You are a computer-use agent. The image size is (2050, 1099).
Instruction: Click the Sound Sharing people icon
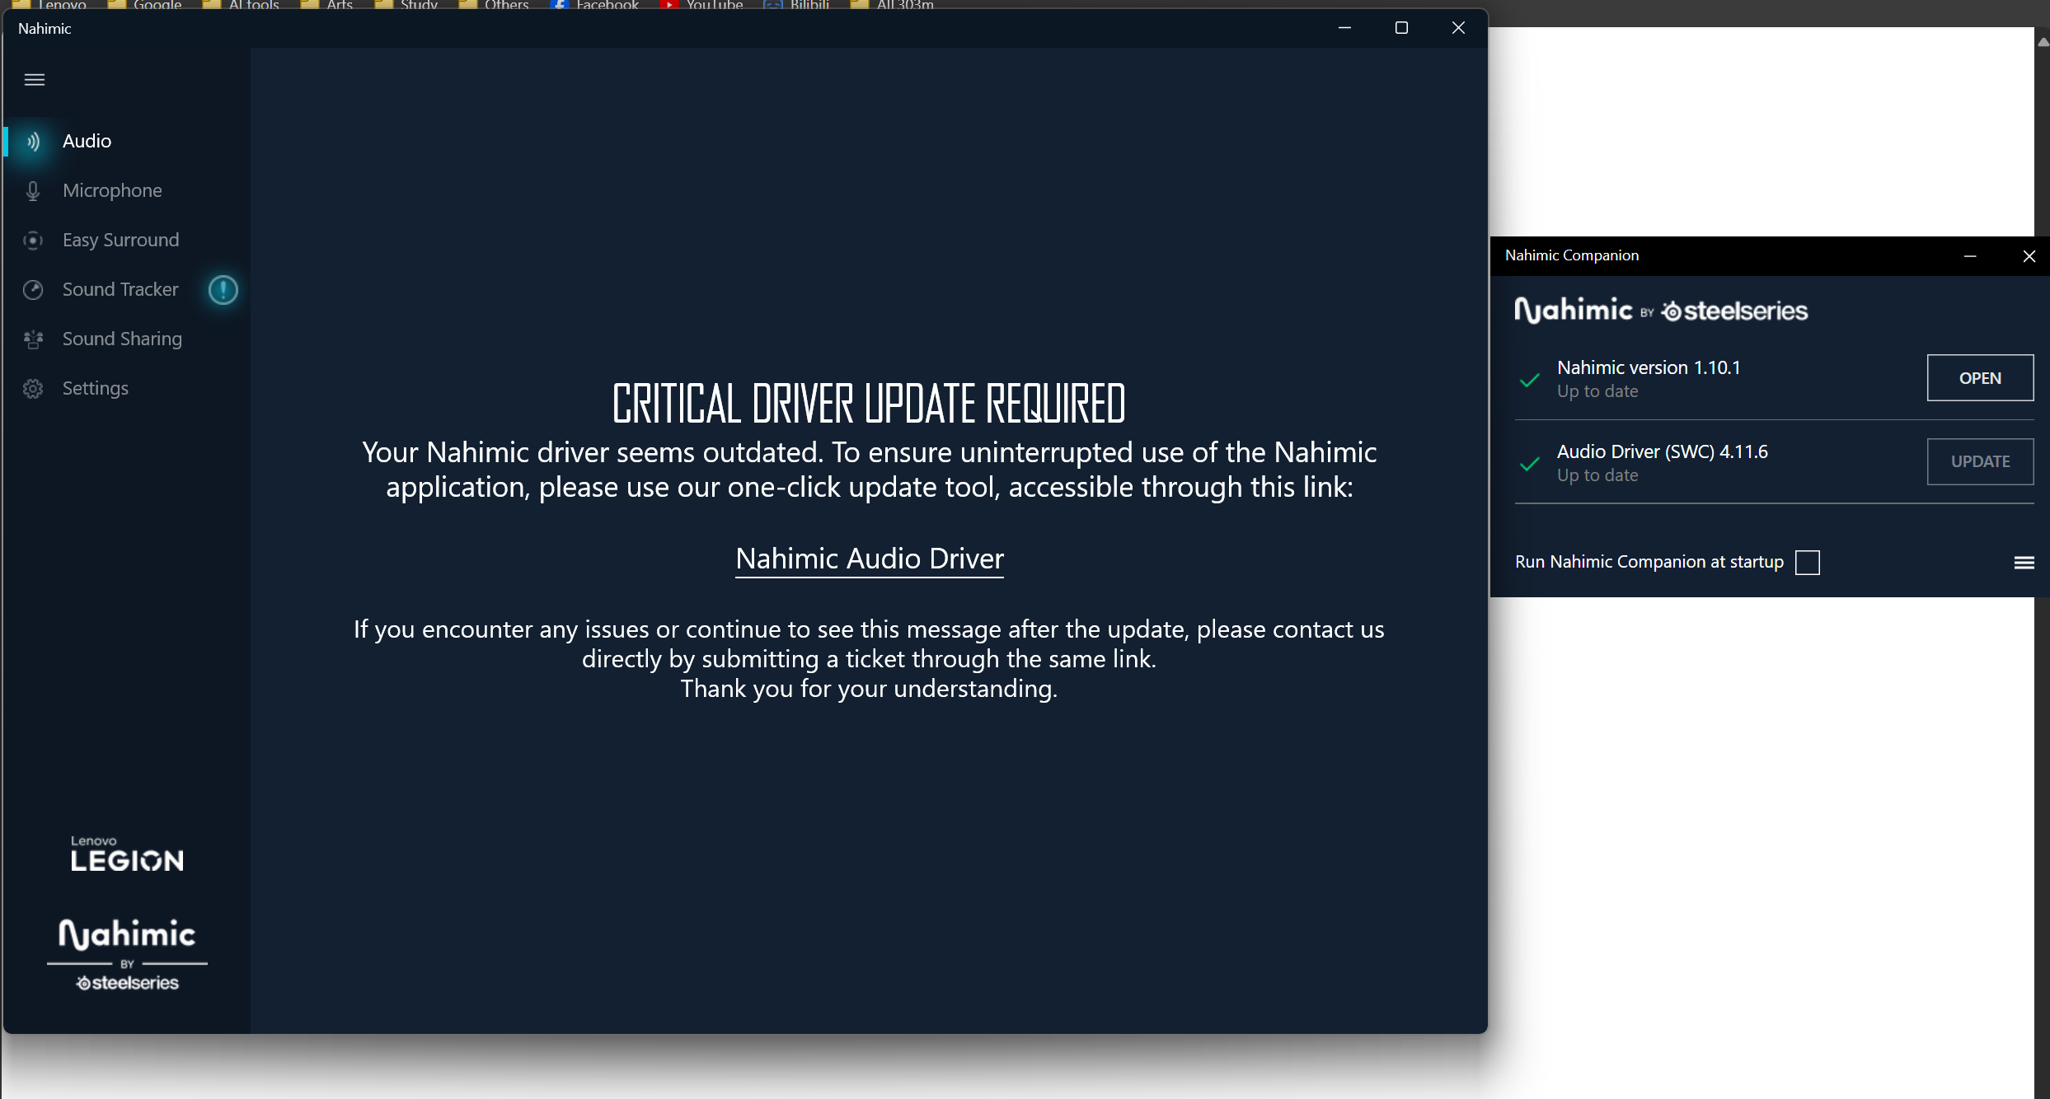point(33,339)
